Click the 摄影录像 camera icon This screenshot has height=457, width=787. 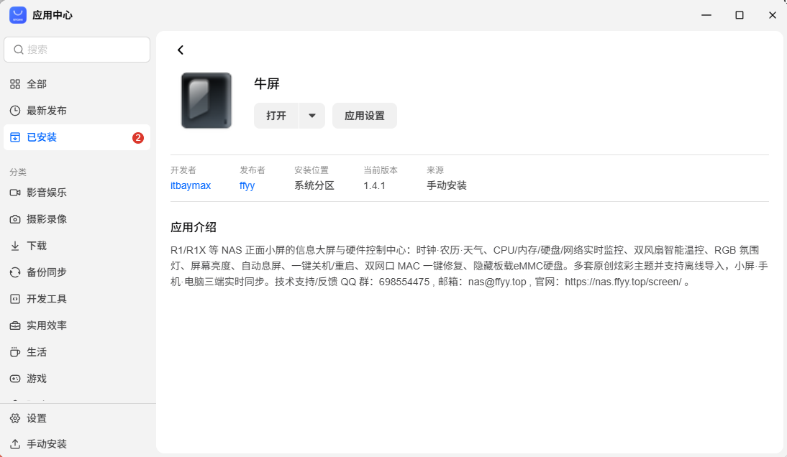15,219
